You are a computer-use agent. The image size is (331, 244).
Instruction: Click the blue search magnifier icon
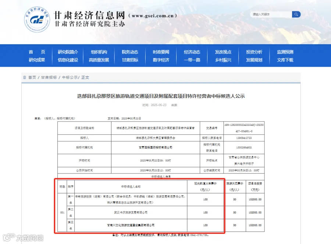coord(296,14)
